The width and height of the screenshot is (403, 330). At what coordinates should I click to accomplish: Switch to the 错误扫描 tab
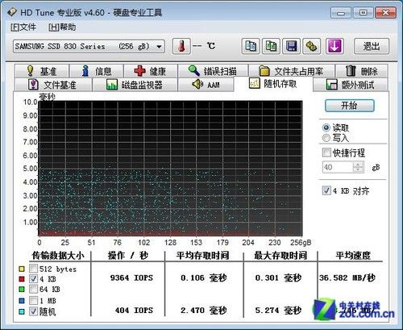pyautogui.click(x=213, y=71)
